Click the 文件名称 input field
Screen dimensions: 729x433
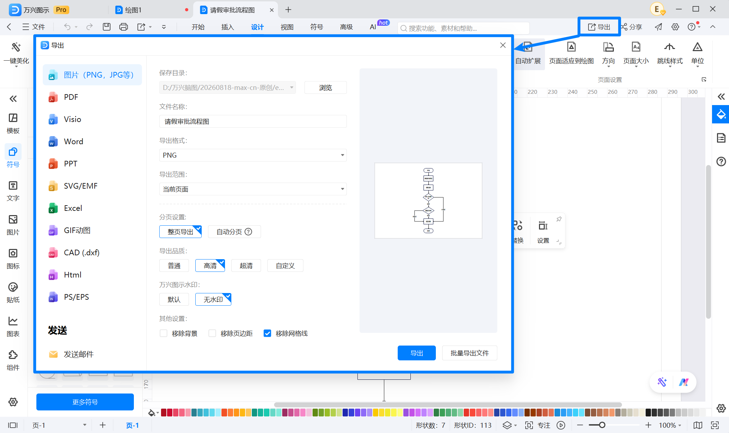point(253,121)
